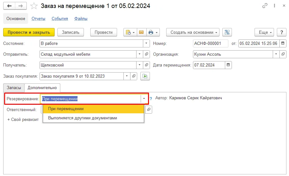This screenshot has width=289, height=176.
Task: Select the Дополнительно tab
Action: pos(42,88)
